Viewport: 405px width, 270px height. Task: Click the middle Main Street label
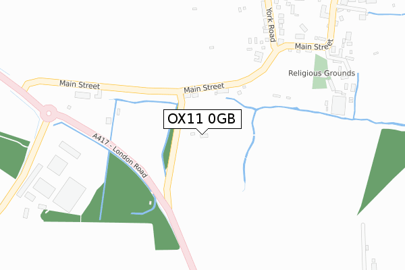point(204,88)
